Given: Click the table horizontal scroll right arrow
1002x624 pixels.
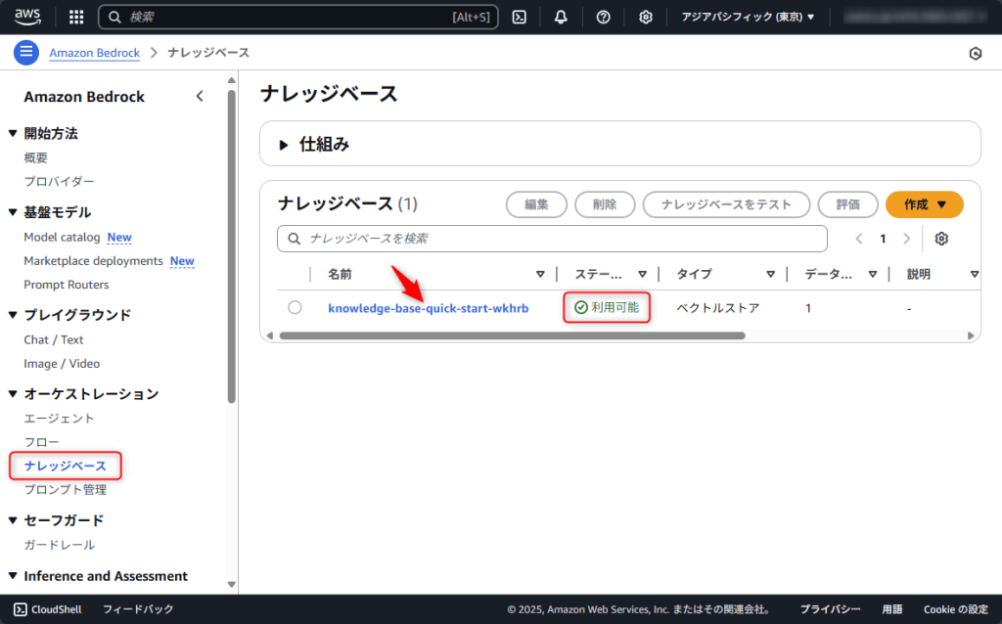Looking at the screenshot, I should [x=971, y=335].
